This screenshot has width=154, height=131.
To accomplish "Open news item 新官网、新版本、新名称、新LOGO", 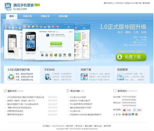I will pos(21,101).
